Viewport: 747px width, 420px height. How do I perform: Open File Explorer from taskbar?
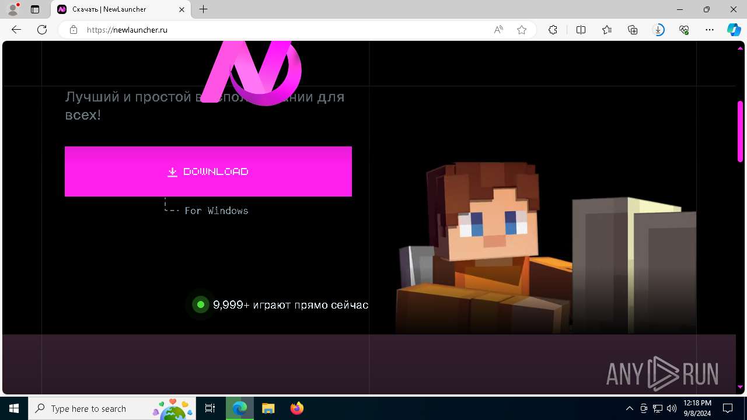click(x=268, y=408)
